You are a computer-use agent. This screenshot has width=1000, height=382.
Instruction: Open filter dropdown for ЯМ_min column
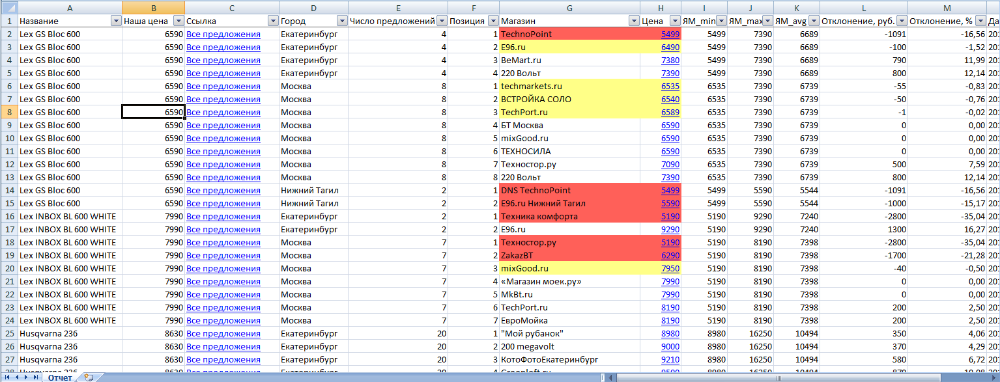coord(721,21)
